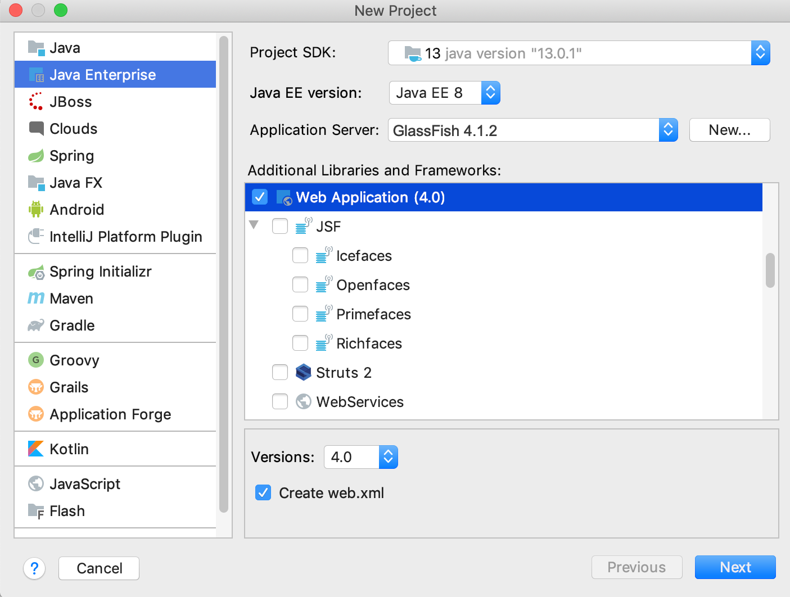
Task: Click the Android robot icon
Action: pyautogui.click(x=36, y=210)
